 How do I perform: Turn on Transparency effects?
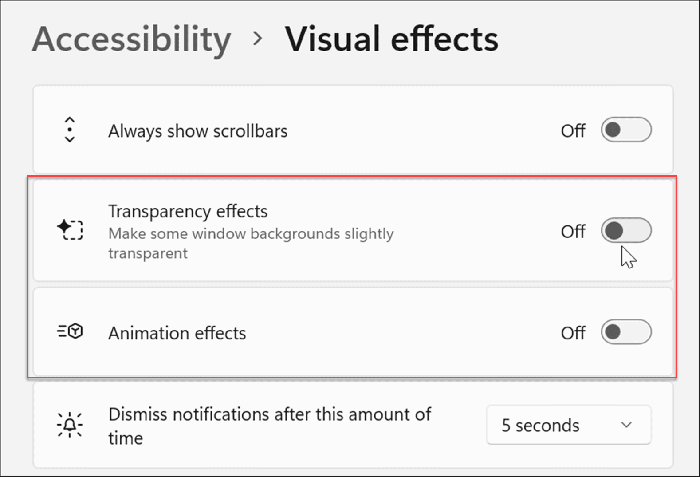click(626, 230)
